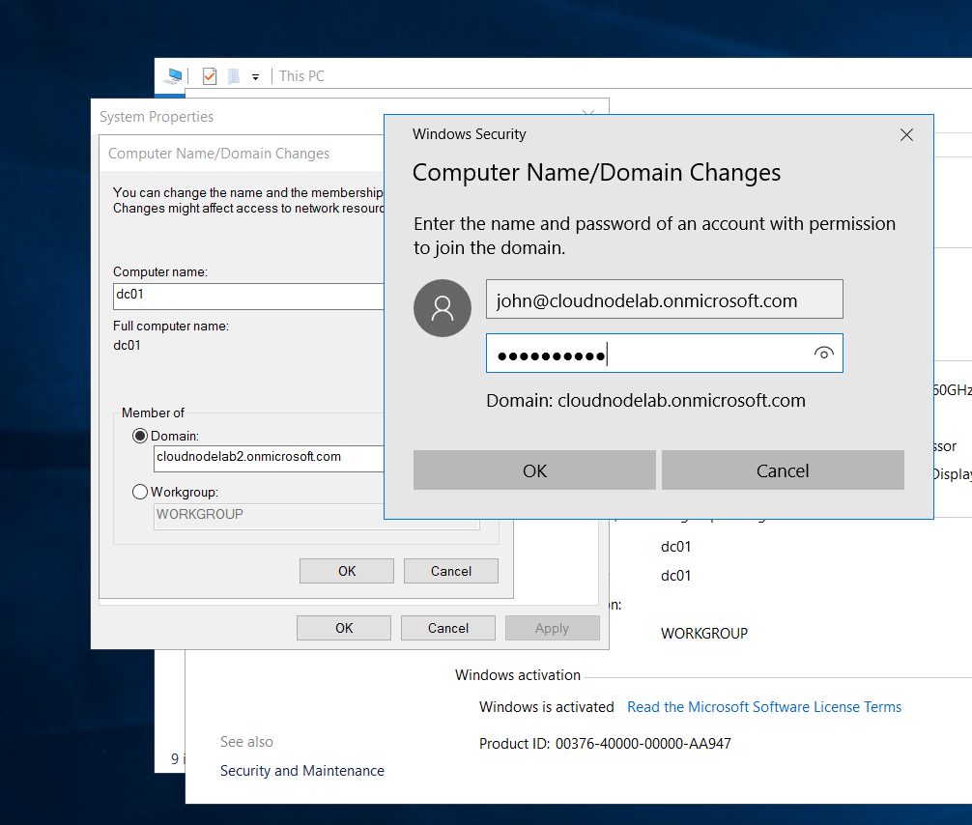This screenshot has width=972, height=825.
Task: Cancel the Windows Security credential prompt
Action: [783, 470]
